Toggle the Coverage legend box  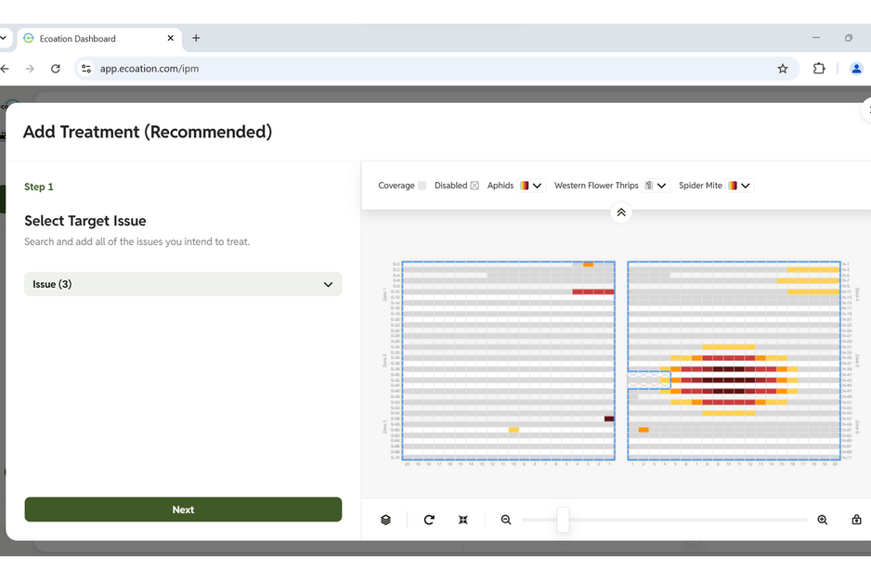point(422,186)
